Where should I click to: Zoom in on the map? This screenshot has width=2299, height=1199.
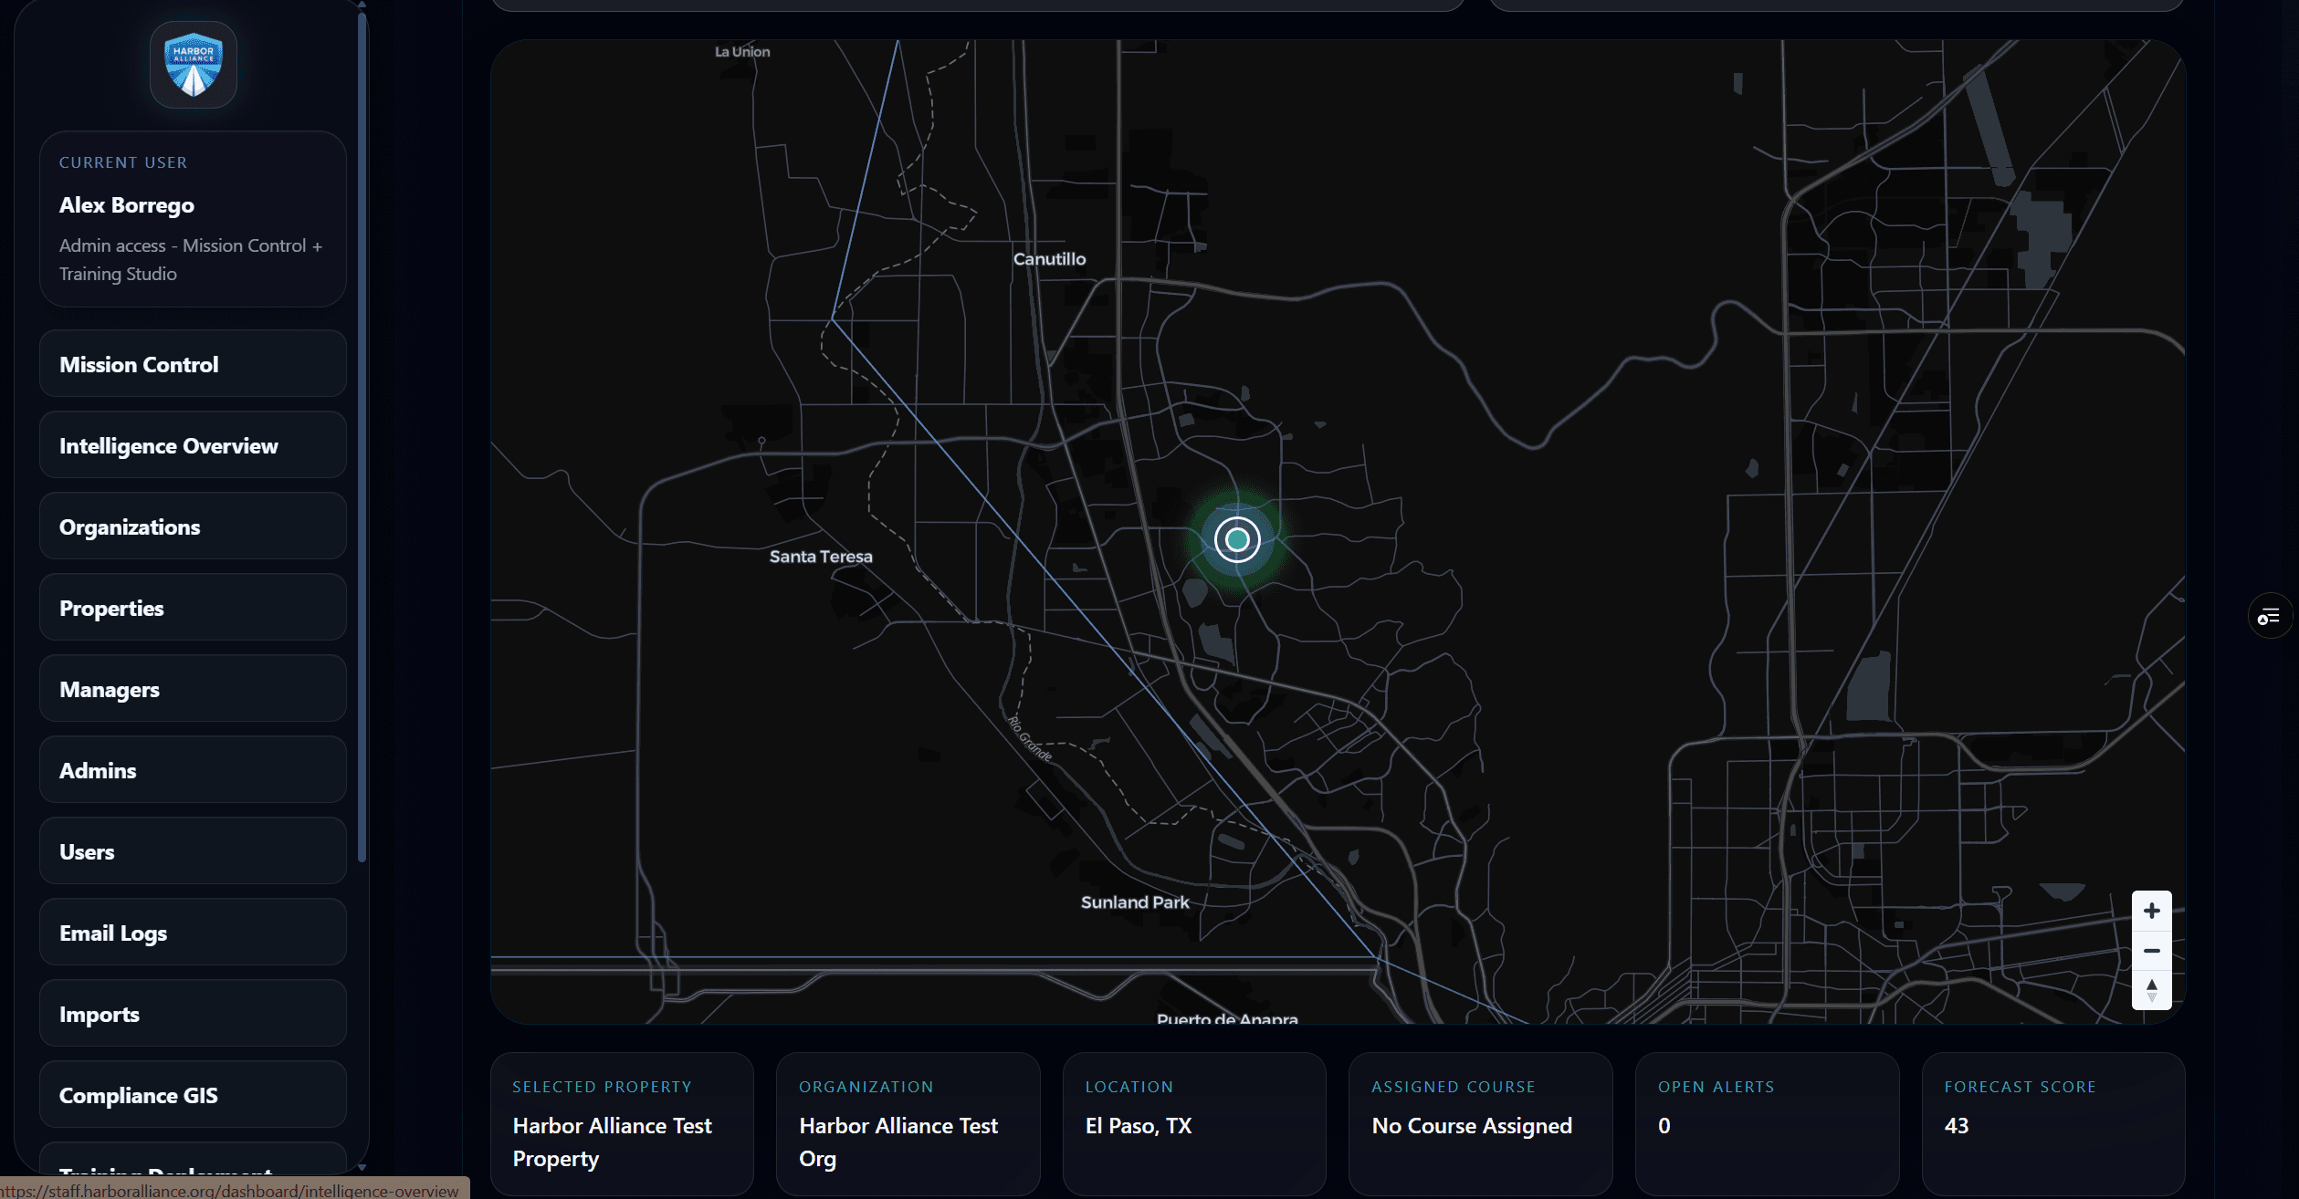click(2151, 911)
